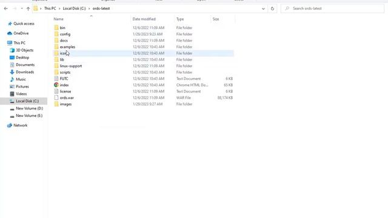Click the folder icon of linux-support

pos(56,66)
